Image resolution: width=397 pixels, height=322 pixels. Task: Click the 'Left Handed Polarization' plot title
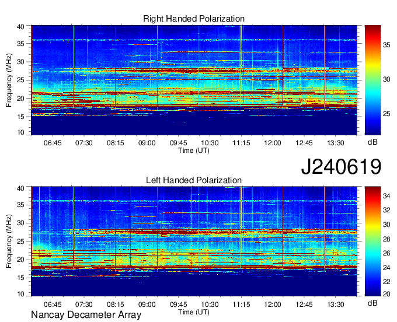[x=194, y=180]
